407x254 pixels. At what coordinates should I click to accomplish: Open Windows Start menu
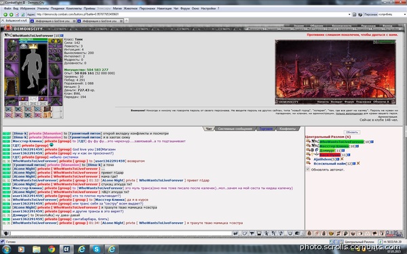(6, 249)
